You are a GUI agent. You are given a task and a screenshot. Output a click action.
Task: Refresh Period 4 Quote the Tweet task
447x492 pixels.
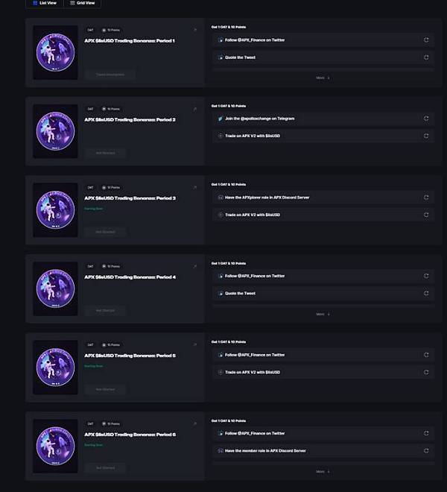[426, 293]
